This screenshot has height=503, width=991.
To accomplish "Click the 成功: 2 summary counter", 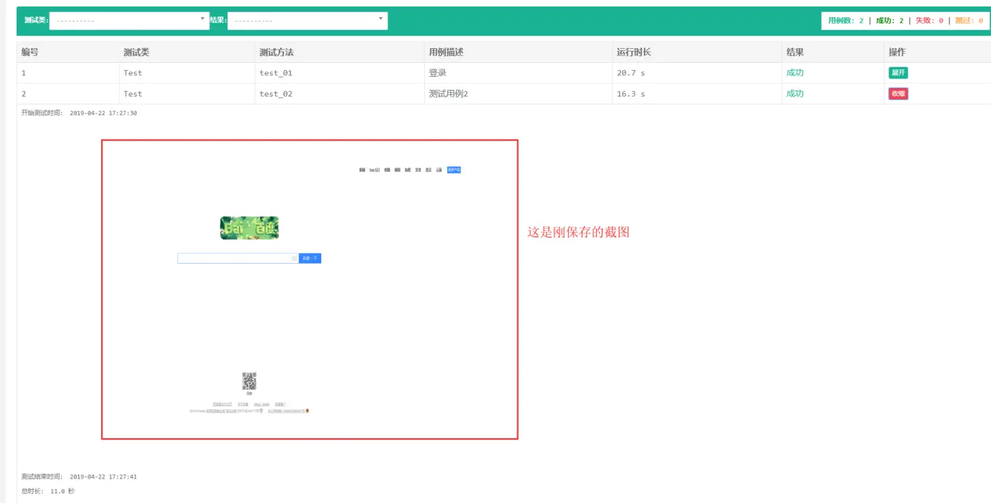I will 889,20.
